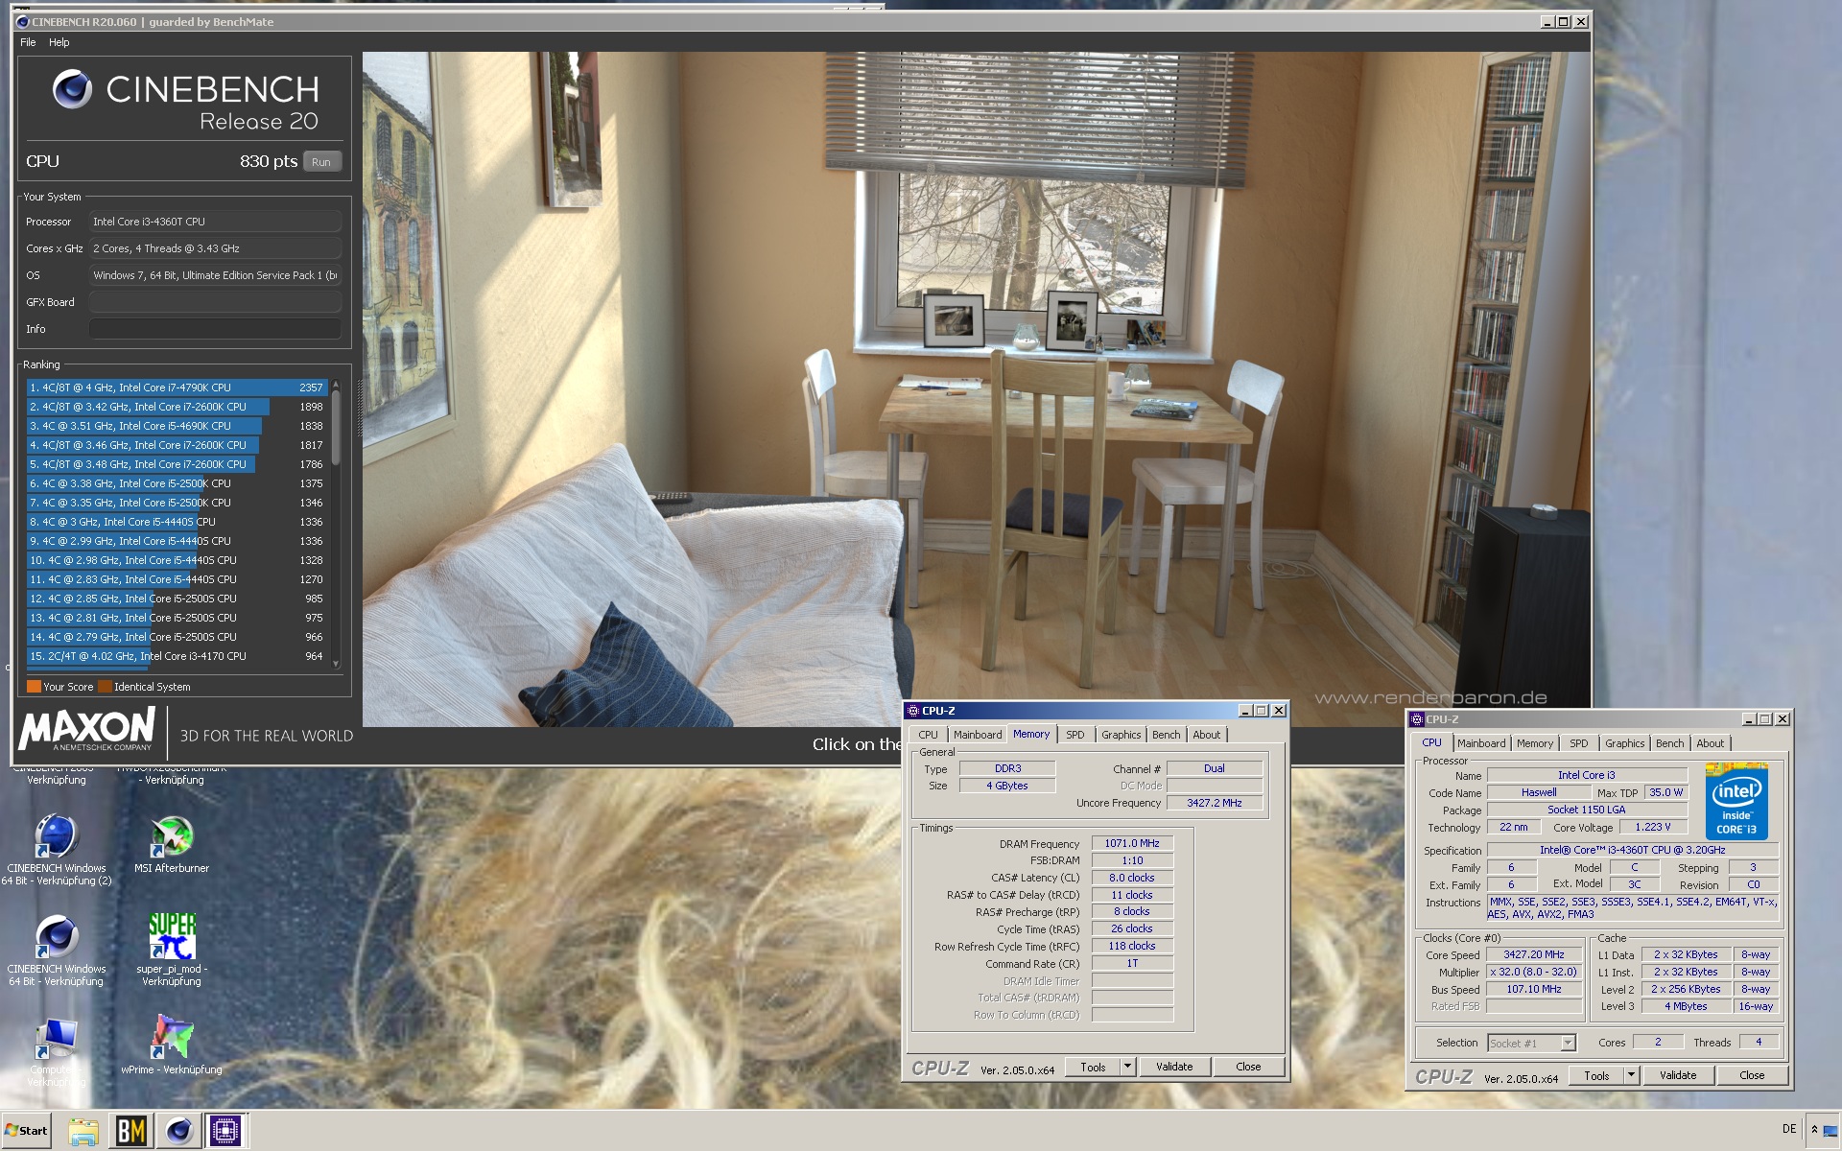Open the Help menu in Cinebench
1842x1151 pixels.
[x=59, y=42]
